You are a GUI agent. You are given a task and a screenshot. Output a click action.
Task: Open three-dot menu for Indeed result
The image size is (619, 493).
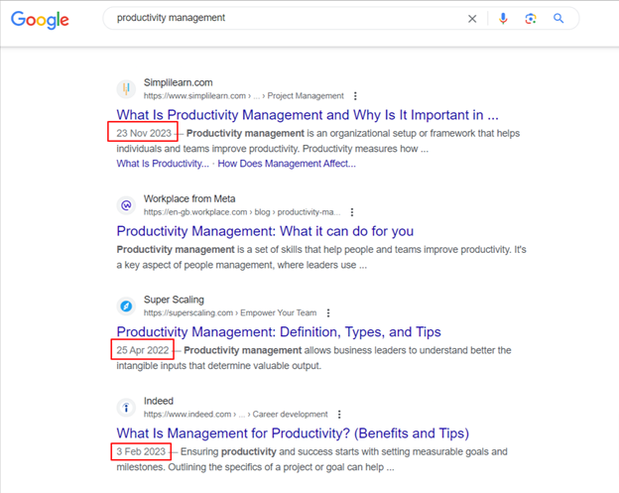[x=339, y=415]
